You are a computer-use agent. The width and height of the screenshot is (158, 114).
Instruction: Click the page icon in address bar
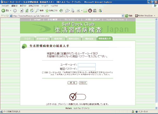click(11, 16)
